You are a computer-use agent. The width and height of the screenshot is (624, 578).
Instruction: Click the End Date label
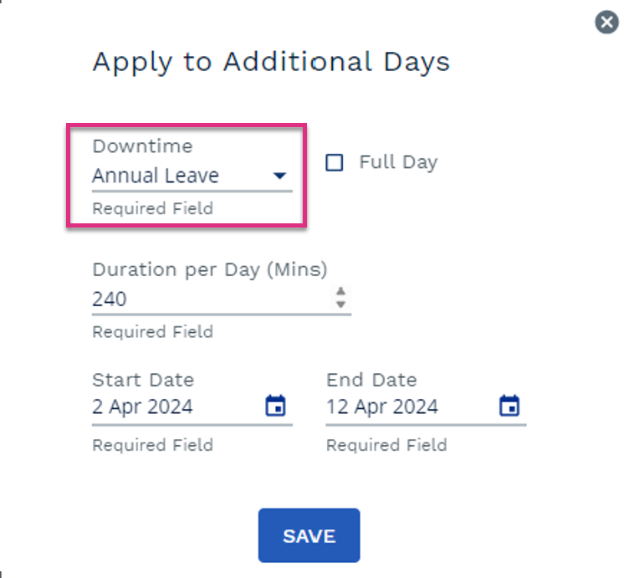[371, 380]
